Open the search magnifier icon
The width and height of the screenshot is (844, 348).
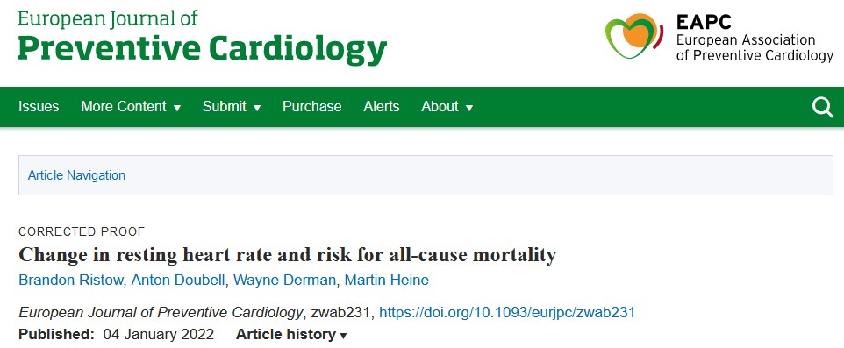tap(822, 107)
